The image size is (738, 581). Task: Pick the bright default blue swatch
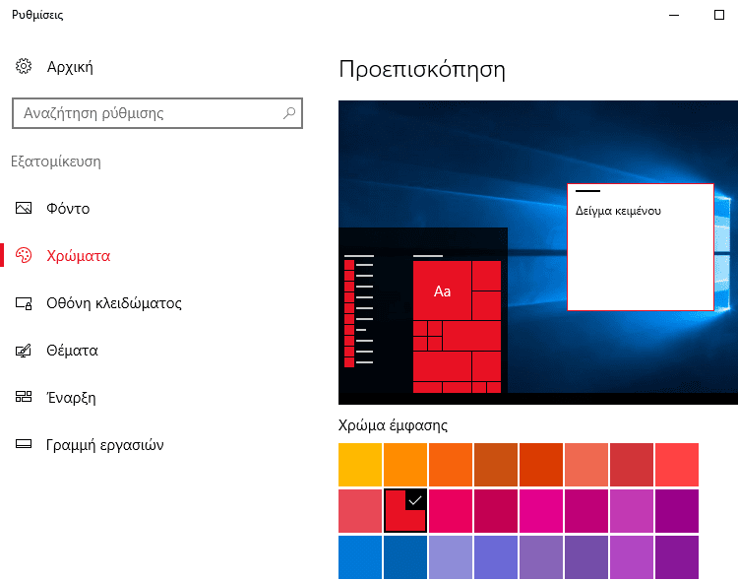[x=360, y=557]
